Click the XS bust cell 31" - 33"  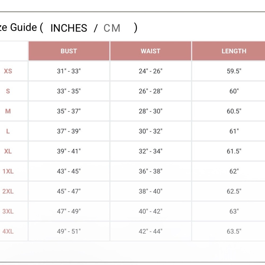(69, 71)
